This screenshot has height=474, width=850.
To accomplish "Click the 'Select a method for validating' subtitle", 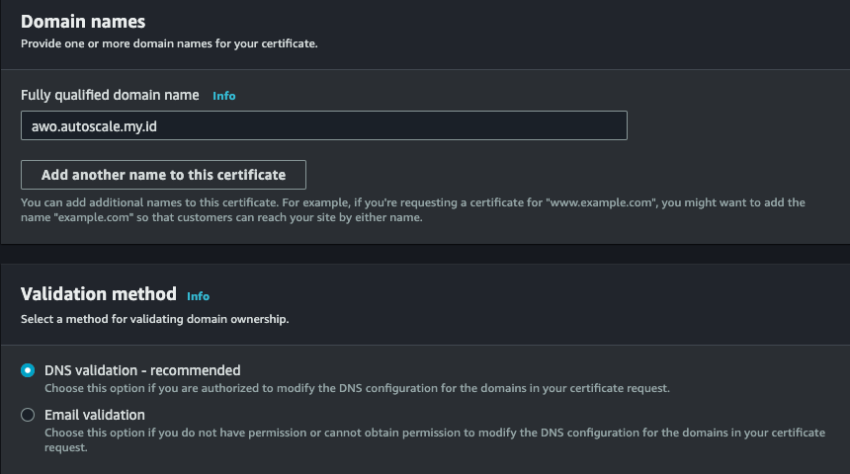I will (x=154, y=319).
